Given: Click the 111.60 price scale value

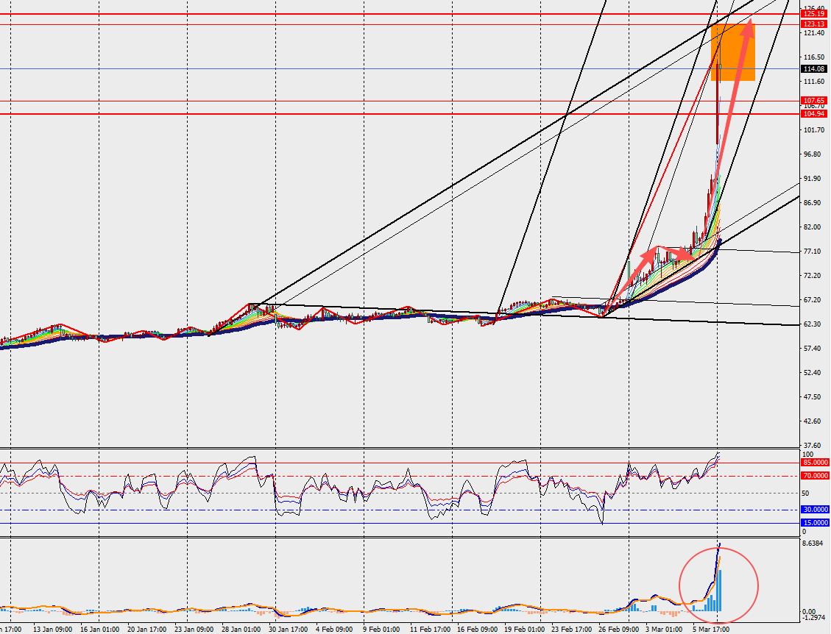Looking at the screenshot, I should point(814,82).
